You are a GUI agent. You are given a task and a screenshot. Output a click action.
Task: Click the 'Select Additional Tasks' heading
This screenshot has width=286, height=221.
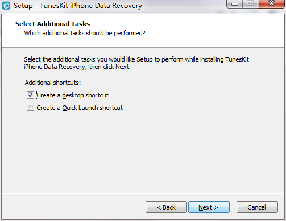tap(52, 24)
